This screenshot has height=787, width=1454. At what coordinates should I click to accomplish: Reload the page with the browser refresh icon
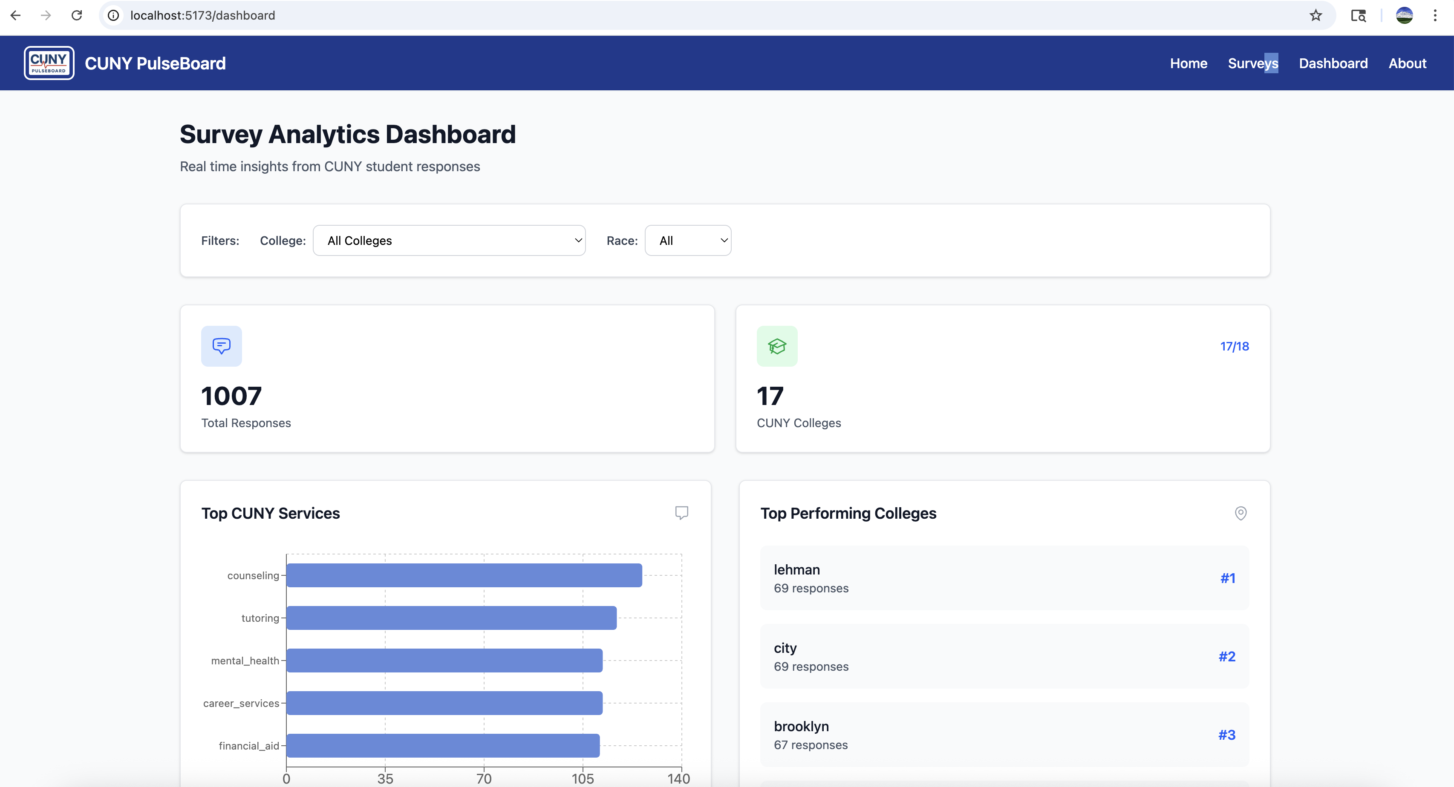77,15
